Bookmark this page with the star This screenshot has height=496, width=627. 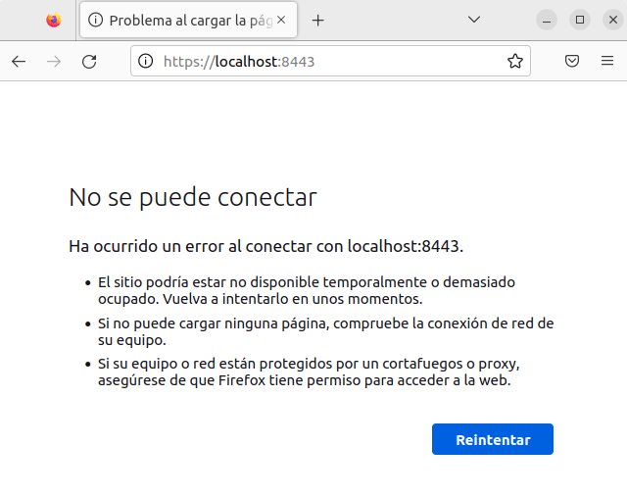click(515, 61)
